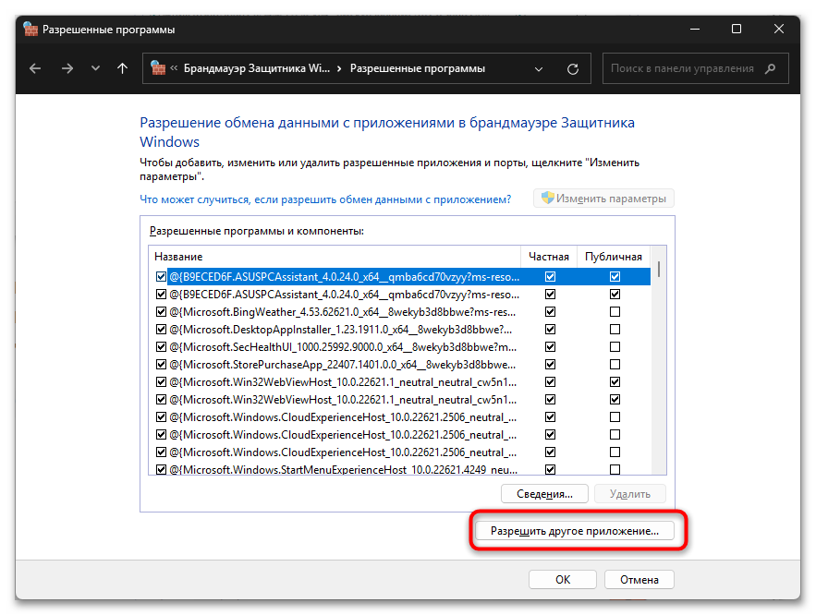The image size is (816, 615).
Task: Toggle StartMenuExperienceHost name checkbox
Action: 161,469
